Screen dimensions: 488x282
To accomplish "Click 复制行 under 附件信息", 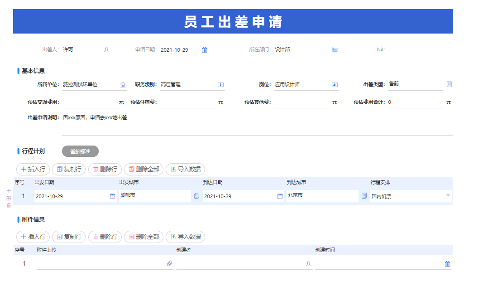I will (69, 237).
